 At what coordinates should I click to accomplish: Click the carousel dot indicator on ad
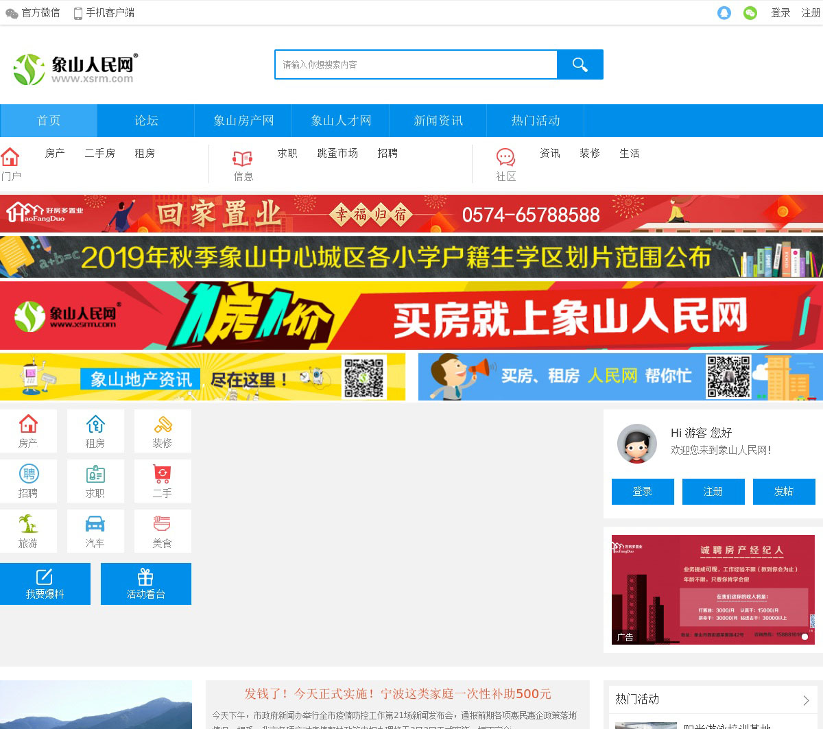(804, 636)
